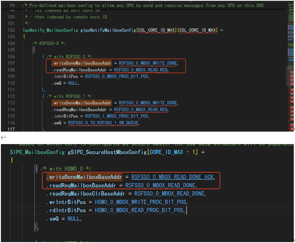Click the minimap of the top editor
Image resolution: width=295 pixels, height=243 pixels.
tap(291, 67)
